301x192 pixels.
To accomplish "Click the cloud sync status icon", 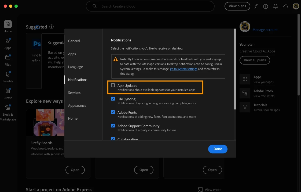I will [x=285, y=6].
